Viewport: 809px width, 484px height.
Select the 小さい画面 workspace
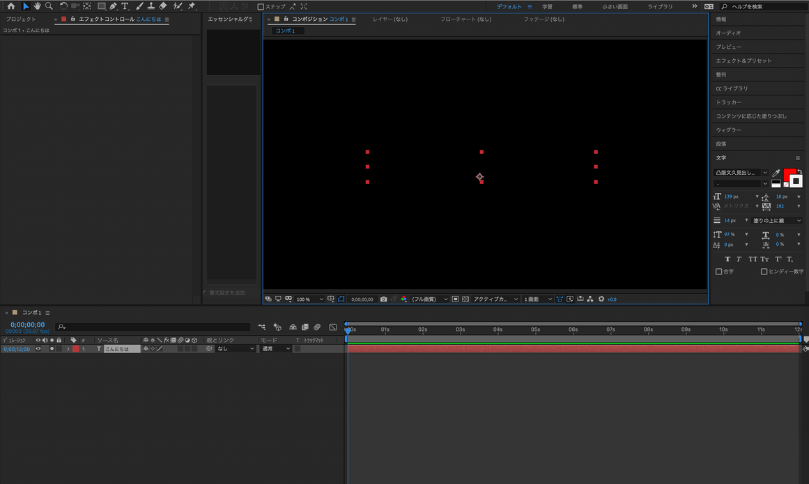[x=615, y=7]
